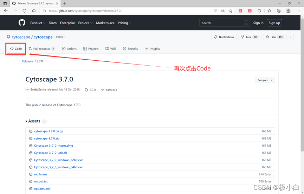
Task: Open browser settings and more menu
Action: point(298,11)
